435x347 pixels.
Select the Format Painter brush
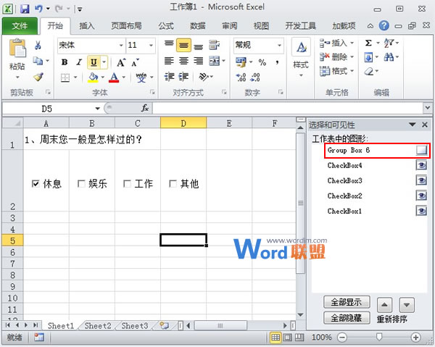click(x=38, y=77)
